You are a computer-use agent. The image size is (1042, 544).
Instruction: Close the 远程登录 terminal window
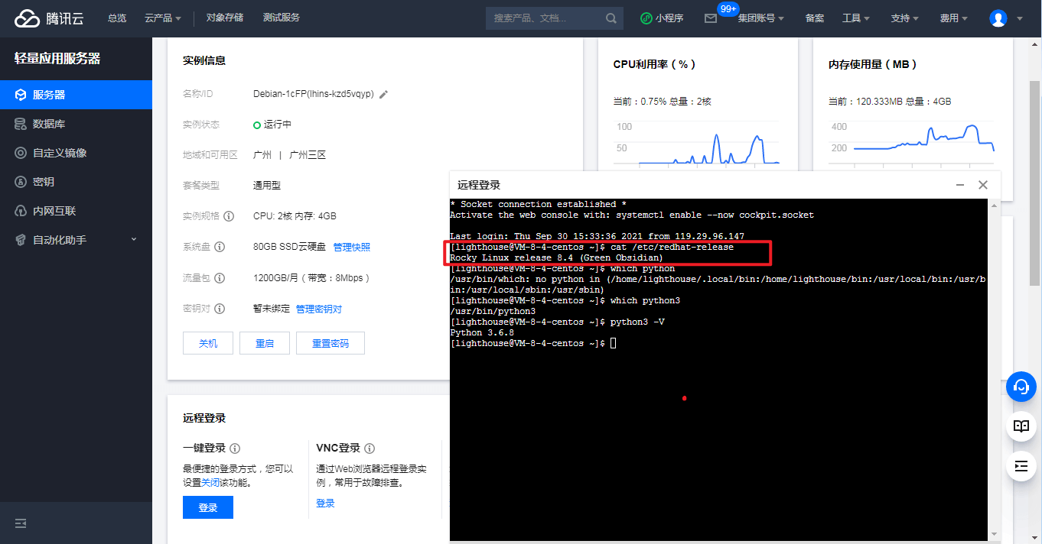coord(983,185)
